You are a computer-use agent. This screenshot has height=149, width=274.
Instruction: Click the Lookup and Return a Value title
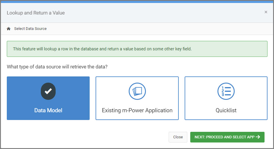pos(36,13)
